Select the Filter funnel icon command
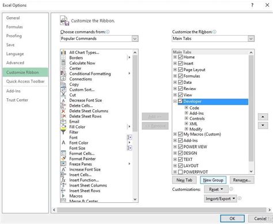This screenshot has height=224, width=273. (x=63, y=132)
